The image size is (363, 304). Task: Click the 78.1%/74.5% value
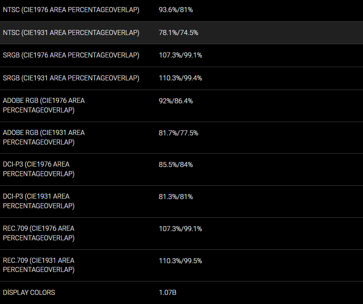click(179, 32)
